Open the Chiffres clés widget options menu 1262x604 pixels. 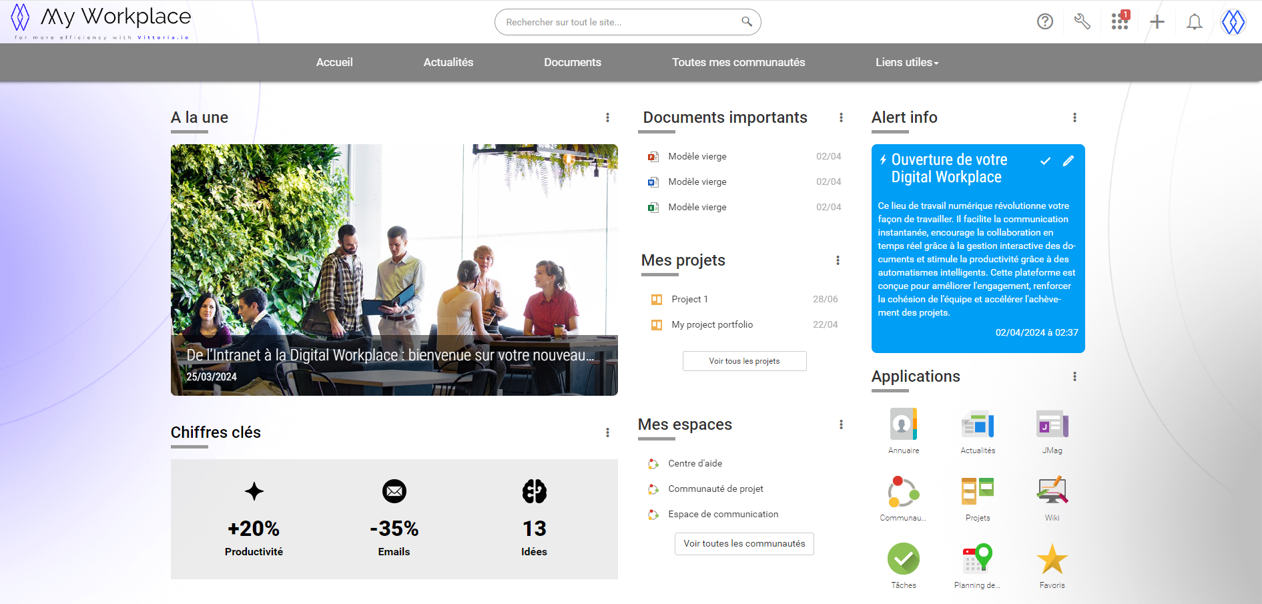click(607, 432)
